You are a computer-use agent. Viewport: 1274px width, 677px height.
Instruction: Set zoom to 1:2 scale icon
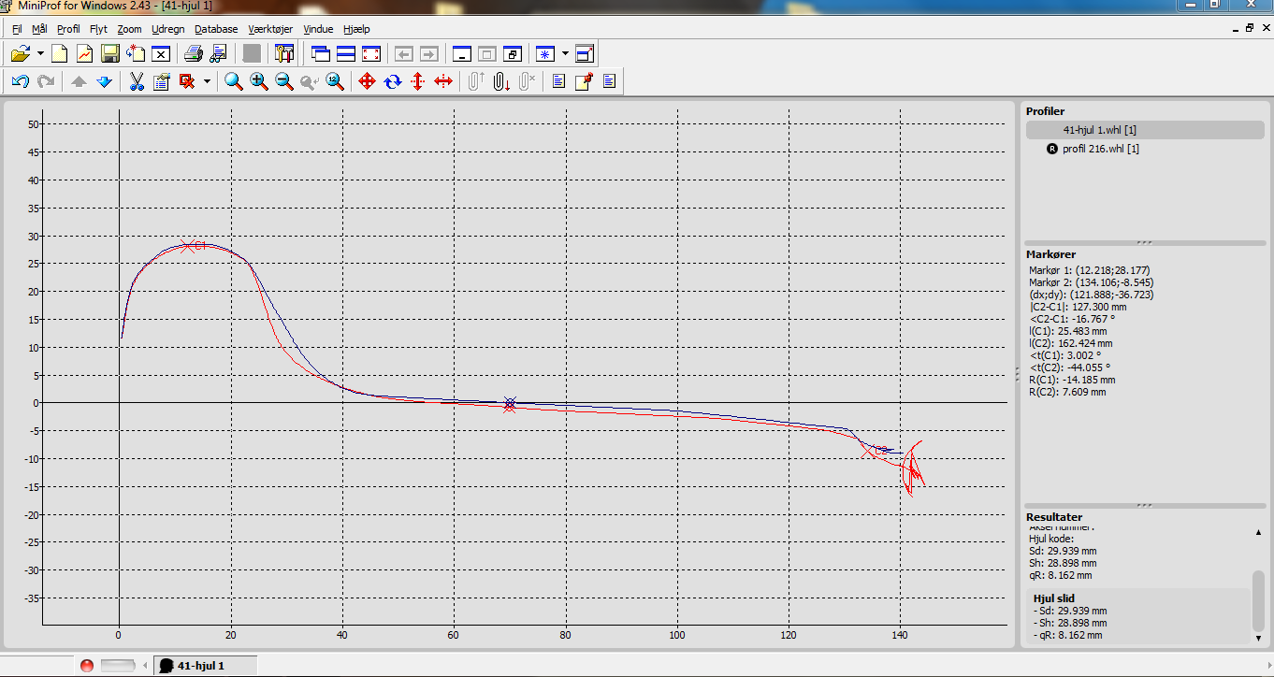click(x=335, y=81)
